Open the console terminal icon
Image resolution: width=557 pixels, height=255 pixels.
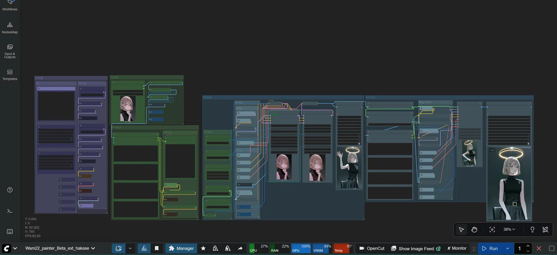10,211
